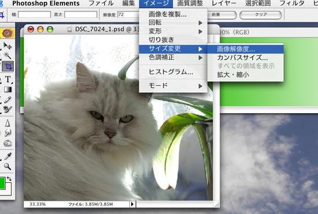Select the Sponge tool

[x=8, y=143]
